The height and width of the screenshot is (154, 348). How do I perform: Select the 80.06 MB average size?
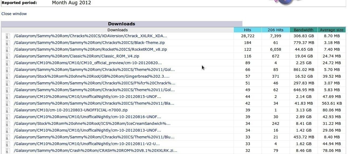point(332,110)
